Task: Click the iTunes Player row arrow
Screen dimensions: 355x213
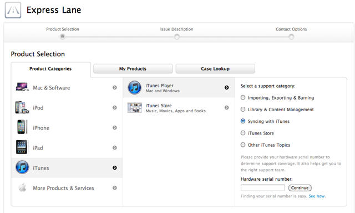Action: (227, 87)
